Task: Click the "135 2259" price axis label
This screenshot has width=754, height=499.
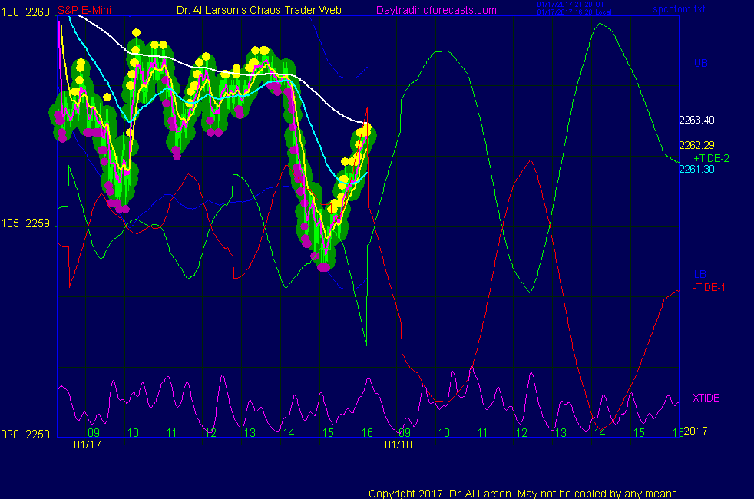Action: pyautogui.click(x=25, y=223)
